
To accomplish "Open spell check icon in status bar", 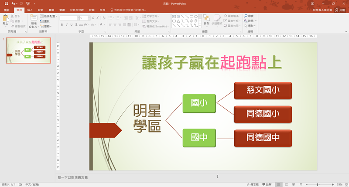I will point(21,184).
